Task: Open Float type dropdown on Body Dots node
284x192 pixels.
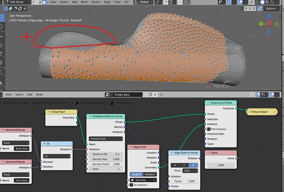Action: tap(16, 143)
